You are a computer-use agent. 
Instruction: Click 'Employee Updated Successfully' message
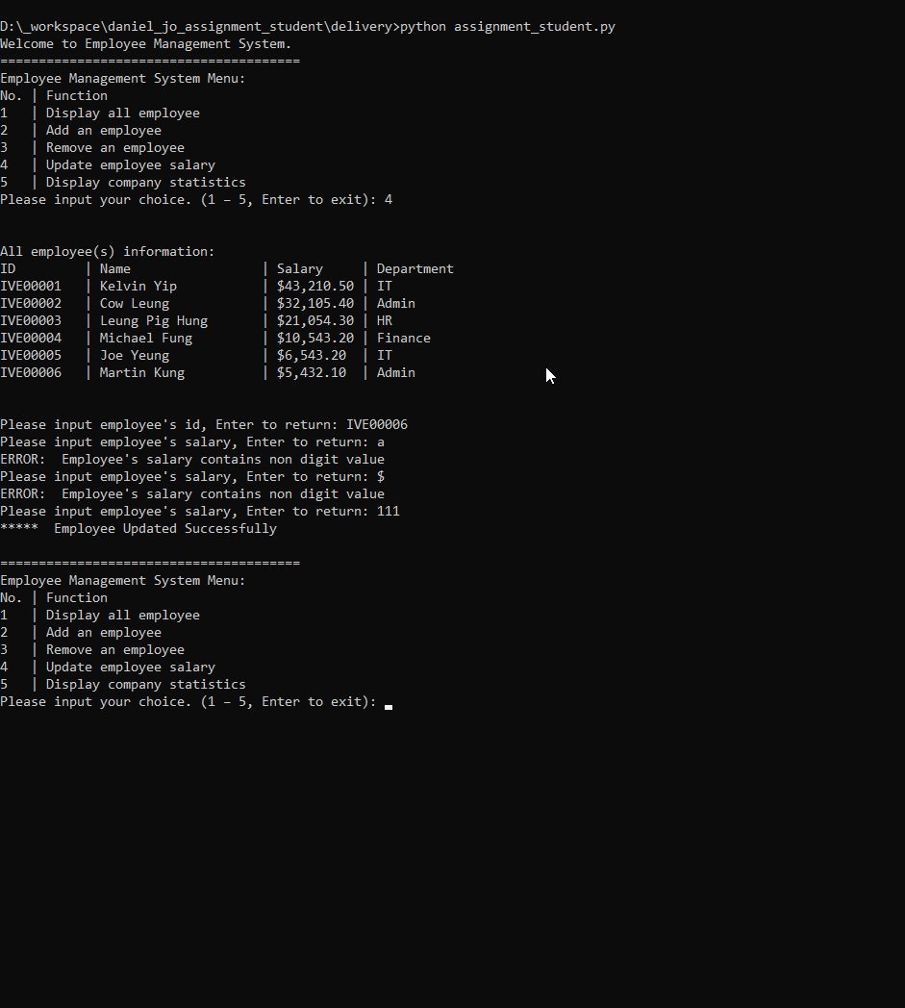coord(165,528)
